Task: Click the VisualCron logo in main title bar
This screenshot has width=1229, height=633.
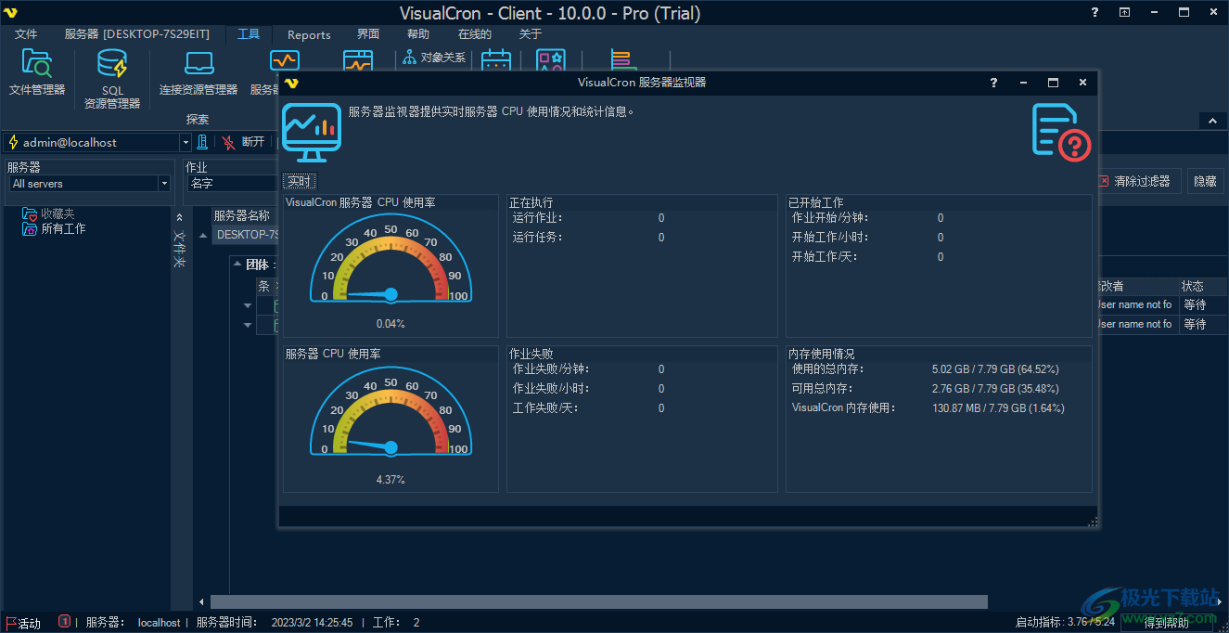Action: (10, 12)
